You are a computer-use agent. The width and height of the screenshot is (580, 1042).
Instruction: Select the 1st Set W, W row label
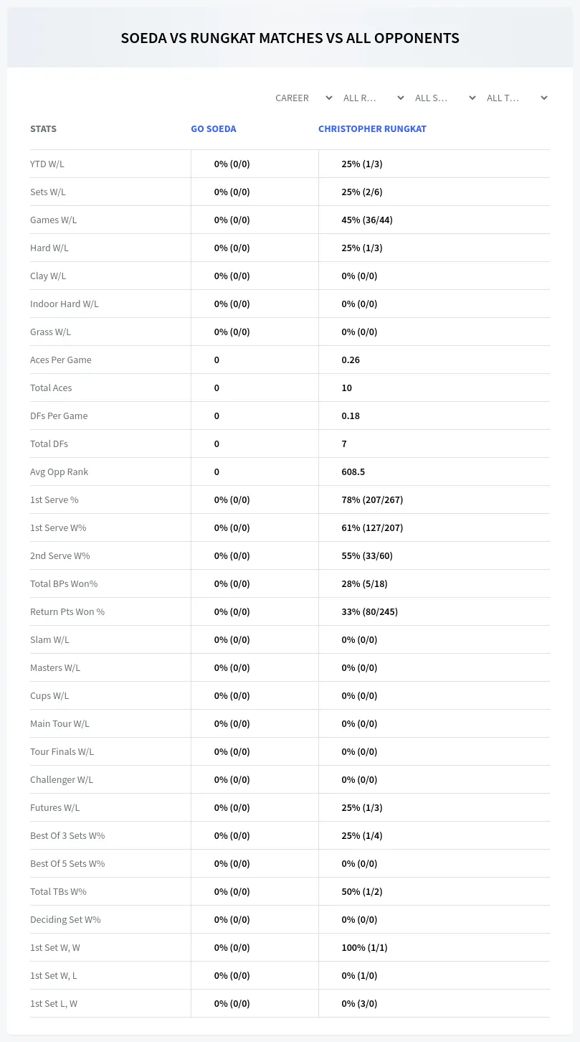[x=55, y=947]
